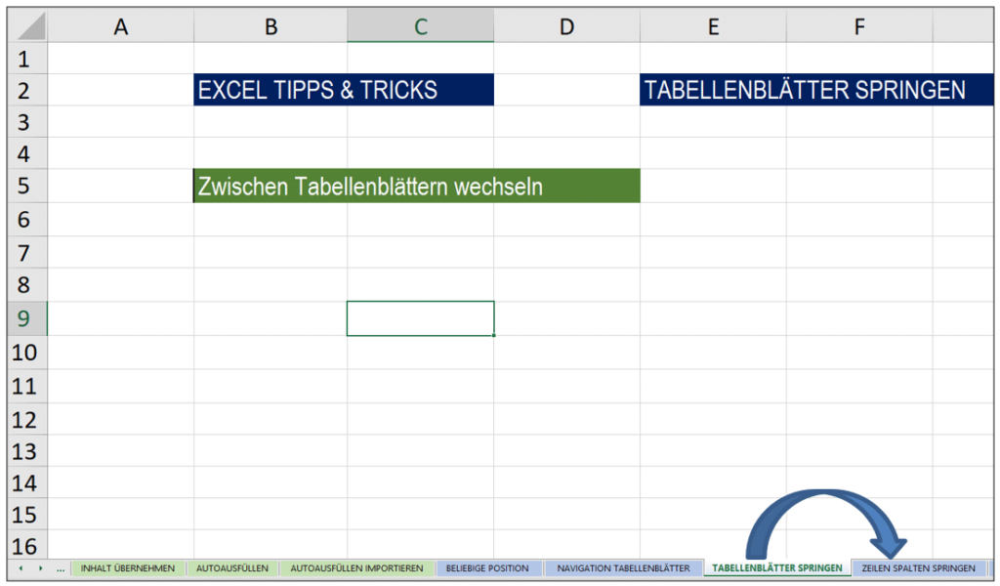The width and height of the screenshot is (1000, 586).
Task: Select column E header
Action: click(713, 26)
